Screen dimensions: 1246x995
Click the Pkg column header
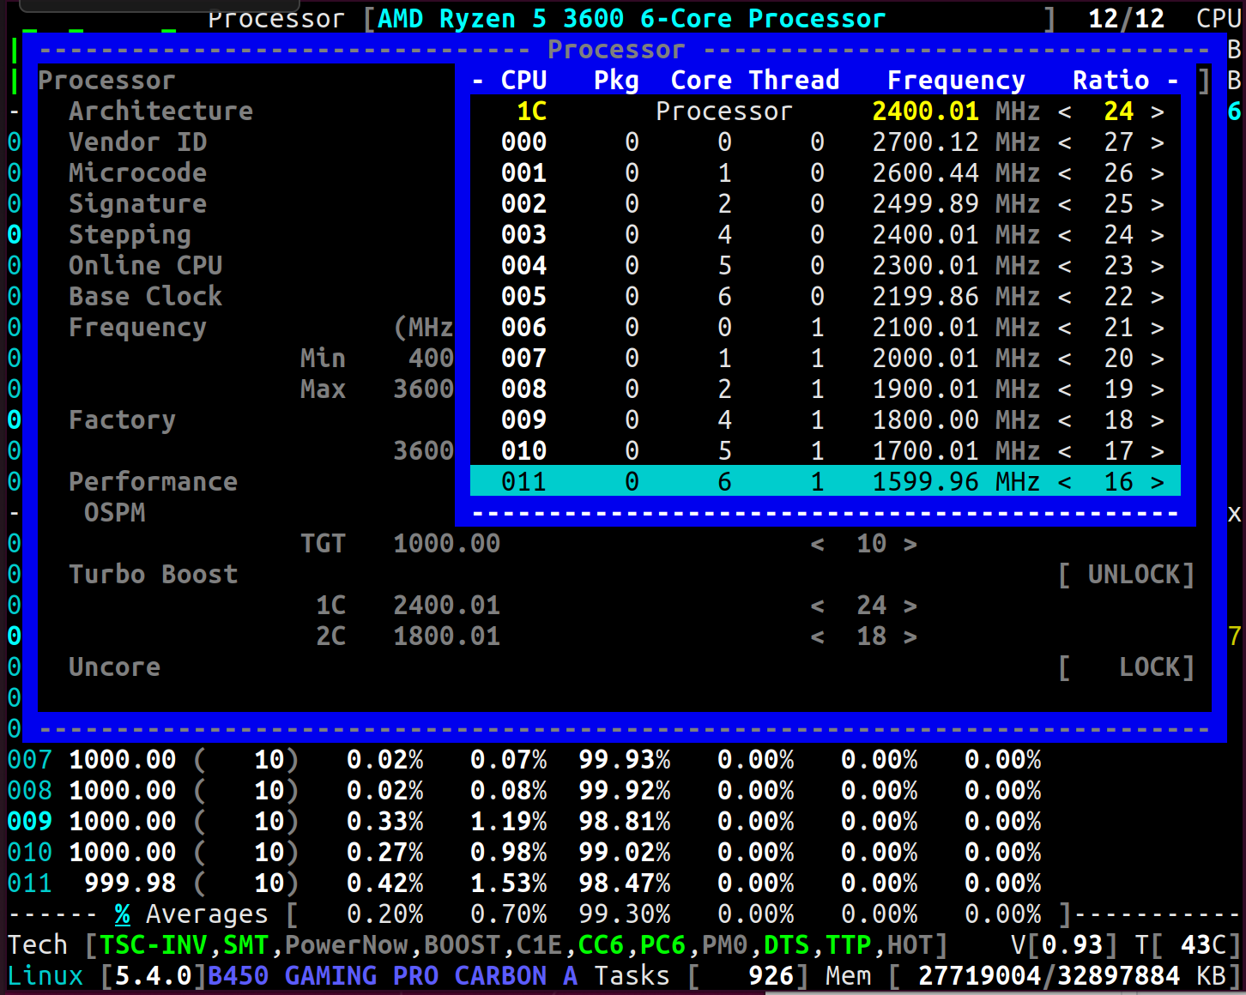pyautogui.click(x=616, y=81)
